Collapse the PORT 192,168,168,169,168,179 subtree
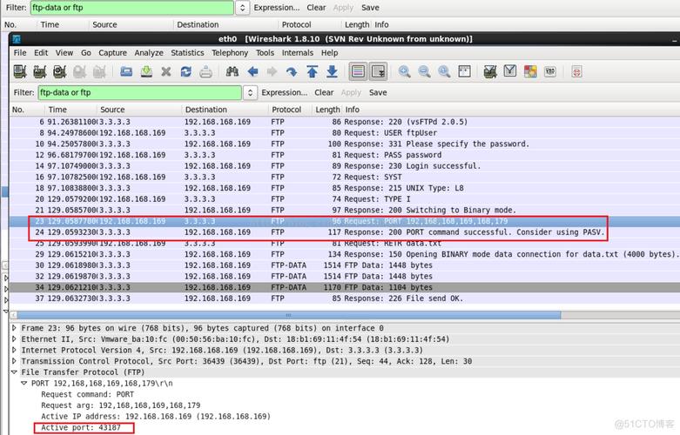The image size is (680, 435). [24, 383]
